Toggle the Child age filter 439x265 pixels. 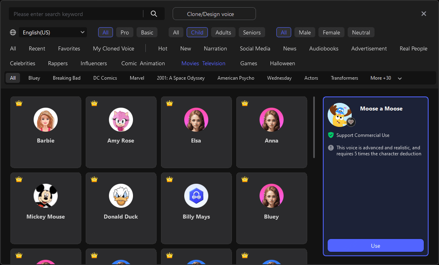click(197, 32)
